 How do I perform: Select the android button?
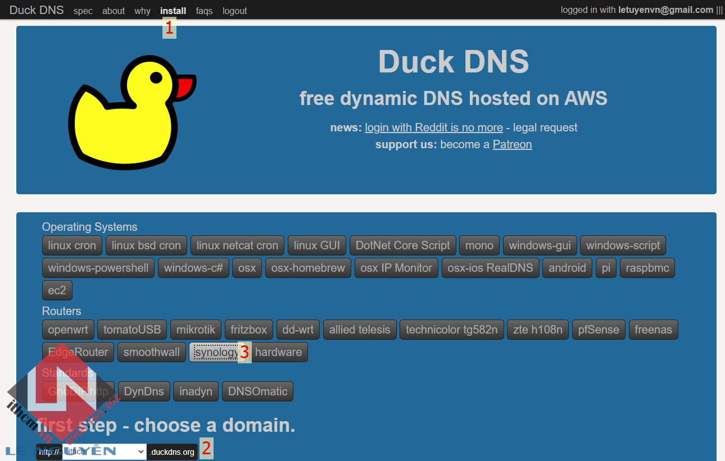(567, 268)
